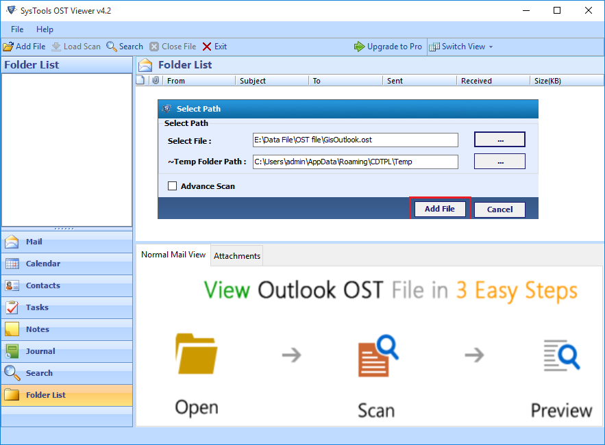
Task: Click the Close File toolbar icon
Action: [x=154, y=47]
